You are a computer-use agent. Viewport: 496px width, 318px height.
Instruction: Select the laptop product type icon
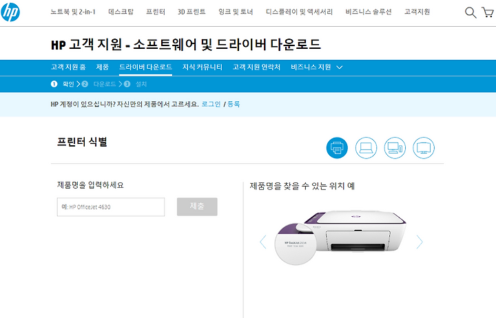tap(366, 147)
